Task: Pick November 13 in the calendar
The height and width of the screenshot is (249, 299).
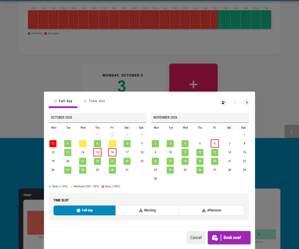Action: pyautogui.click(x=215, y=152)
